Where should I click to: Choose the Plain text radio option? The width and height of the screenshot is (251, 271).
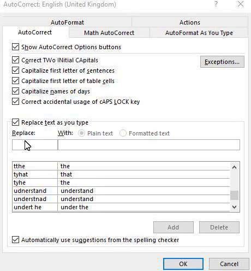[x=81, y=133]
